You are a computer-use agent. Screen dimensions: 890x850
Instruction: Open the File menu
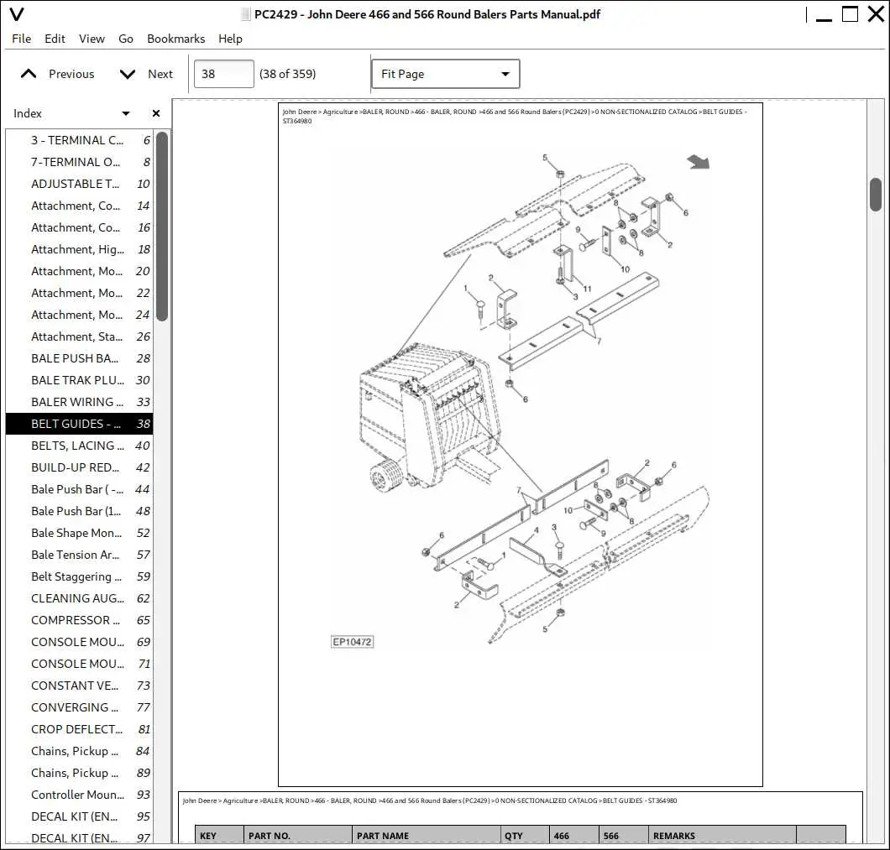22,39
